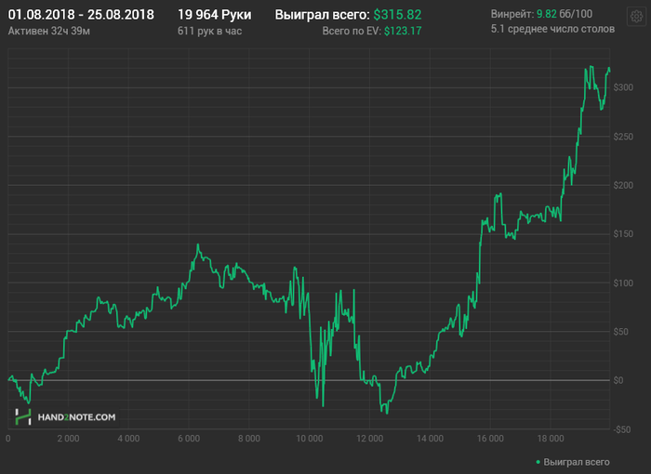Click the -$50 y-axis label
651x474 pixels.
(x=622, y=429)
